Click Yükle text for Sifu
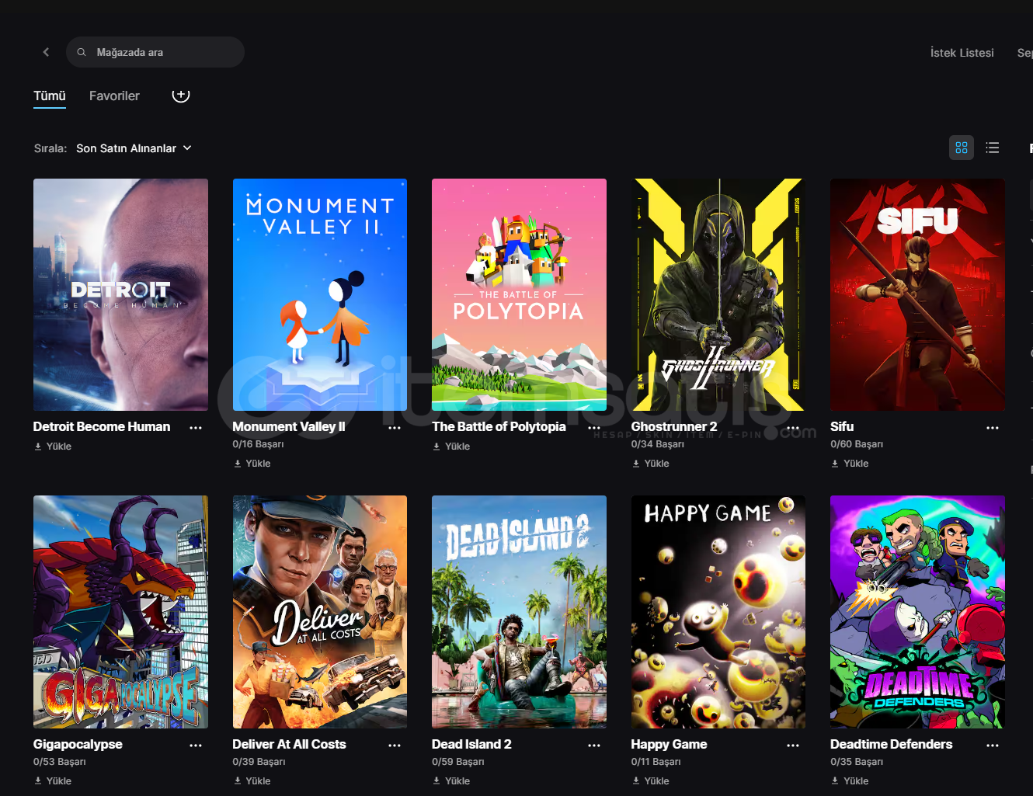Image resolution: width=1033 pixels, height=796 pixels. tap(856, 464)
